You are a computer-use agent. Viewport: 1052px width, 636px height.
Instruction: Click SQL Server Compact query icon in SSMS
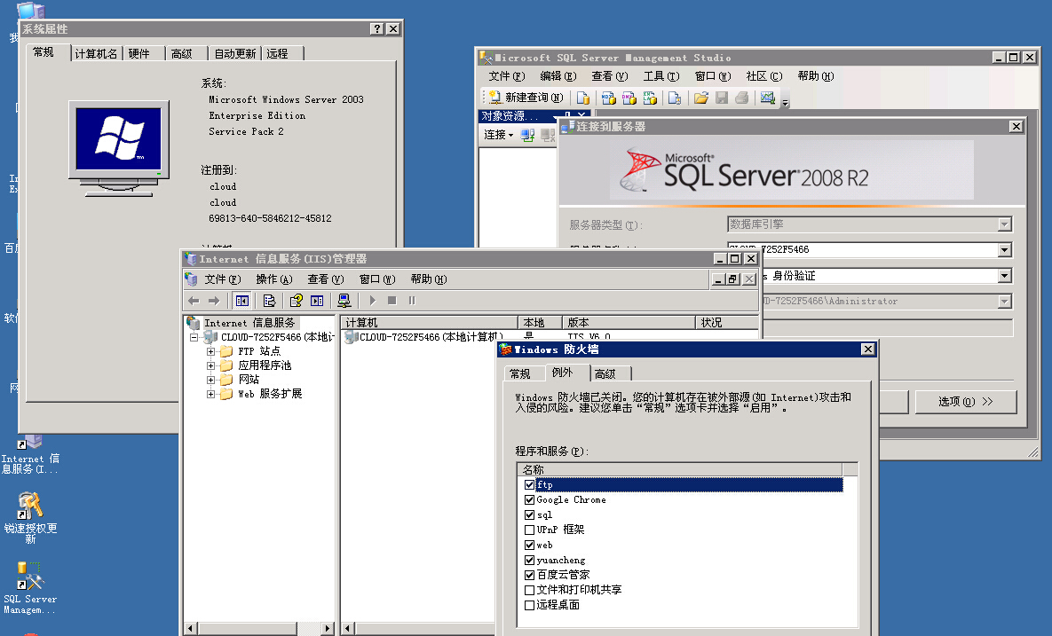(675, 98)
